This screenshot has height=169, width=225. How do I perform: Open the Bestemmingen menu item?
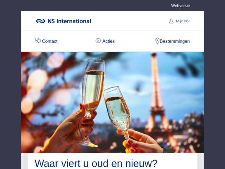point(175,41)
